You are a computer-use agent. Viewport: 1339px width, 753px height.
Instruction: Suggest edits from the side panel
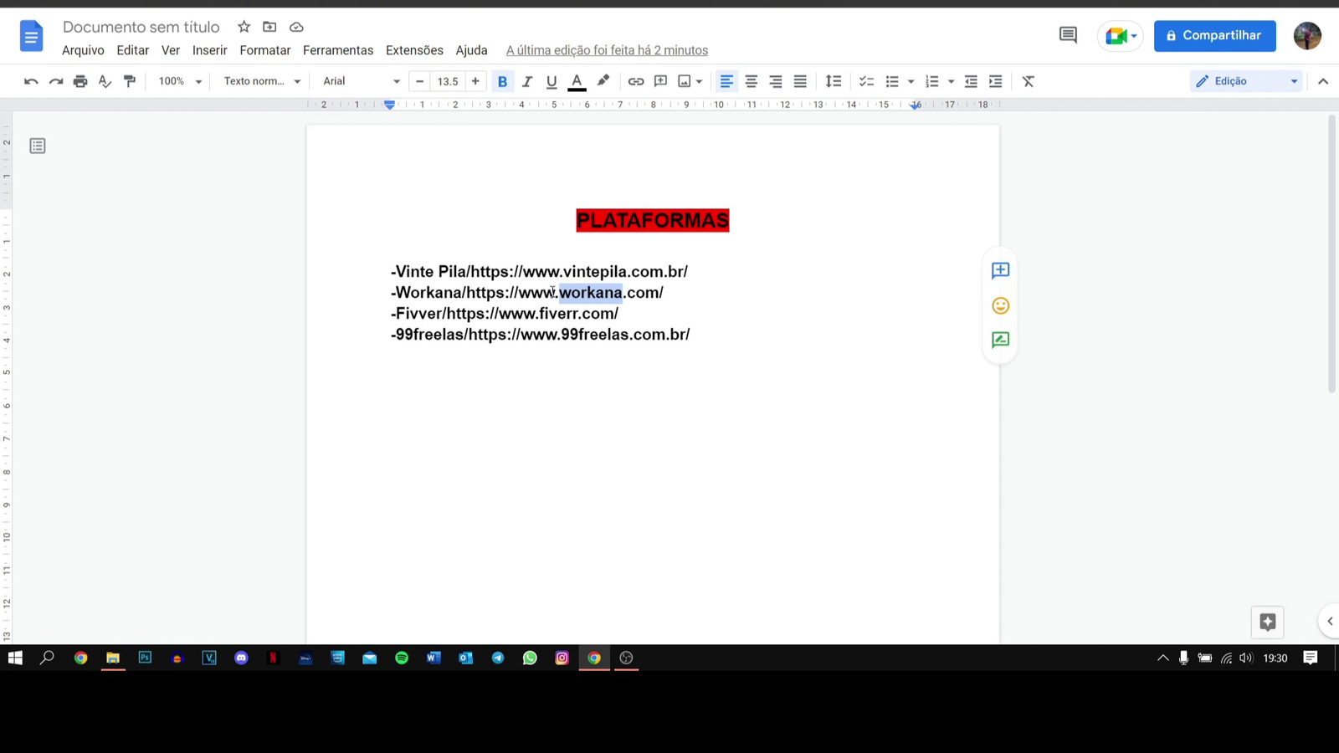[x=1000, y=340]
